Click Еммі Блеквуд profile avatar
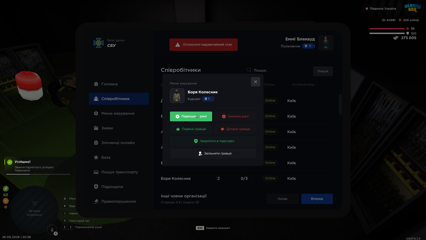 (326, 43)
